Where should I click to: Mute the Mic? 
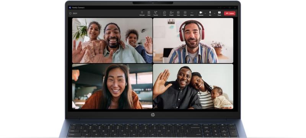click(210, 13)
